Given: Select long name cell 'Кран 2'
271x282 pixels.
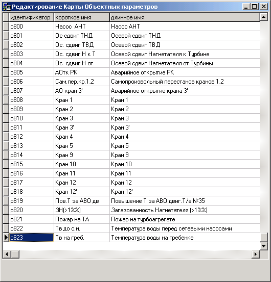Looking at the screenshot, I should 185,109.
